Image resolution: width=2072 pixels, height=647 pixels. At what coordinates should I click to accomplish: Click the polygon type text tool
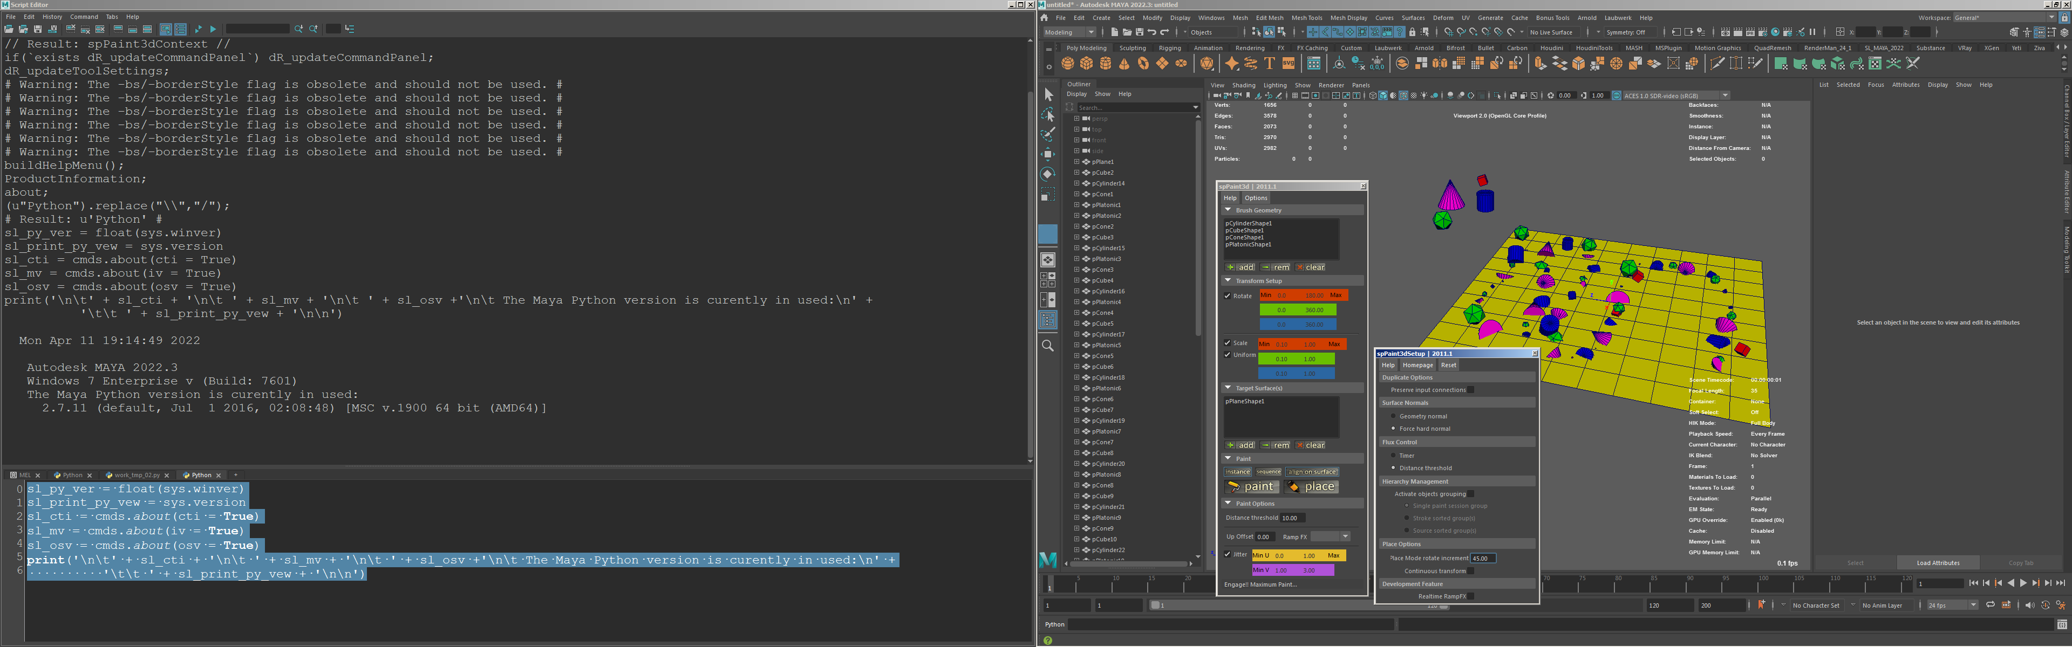pyautogui.click(x=1269, y=64)
